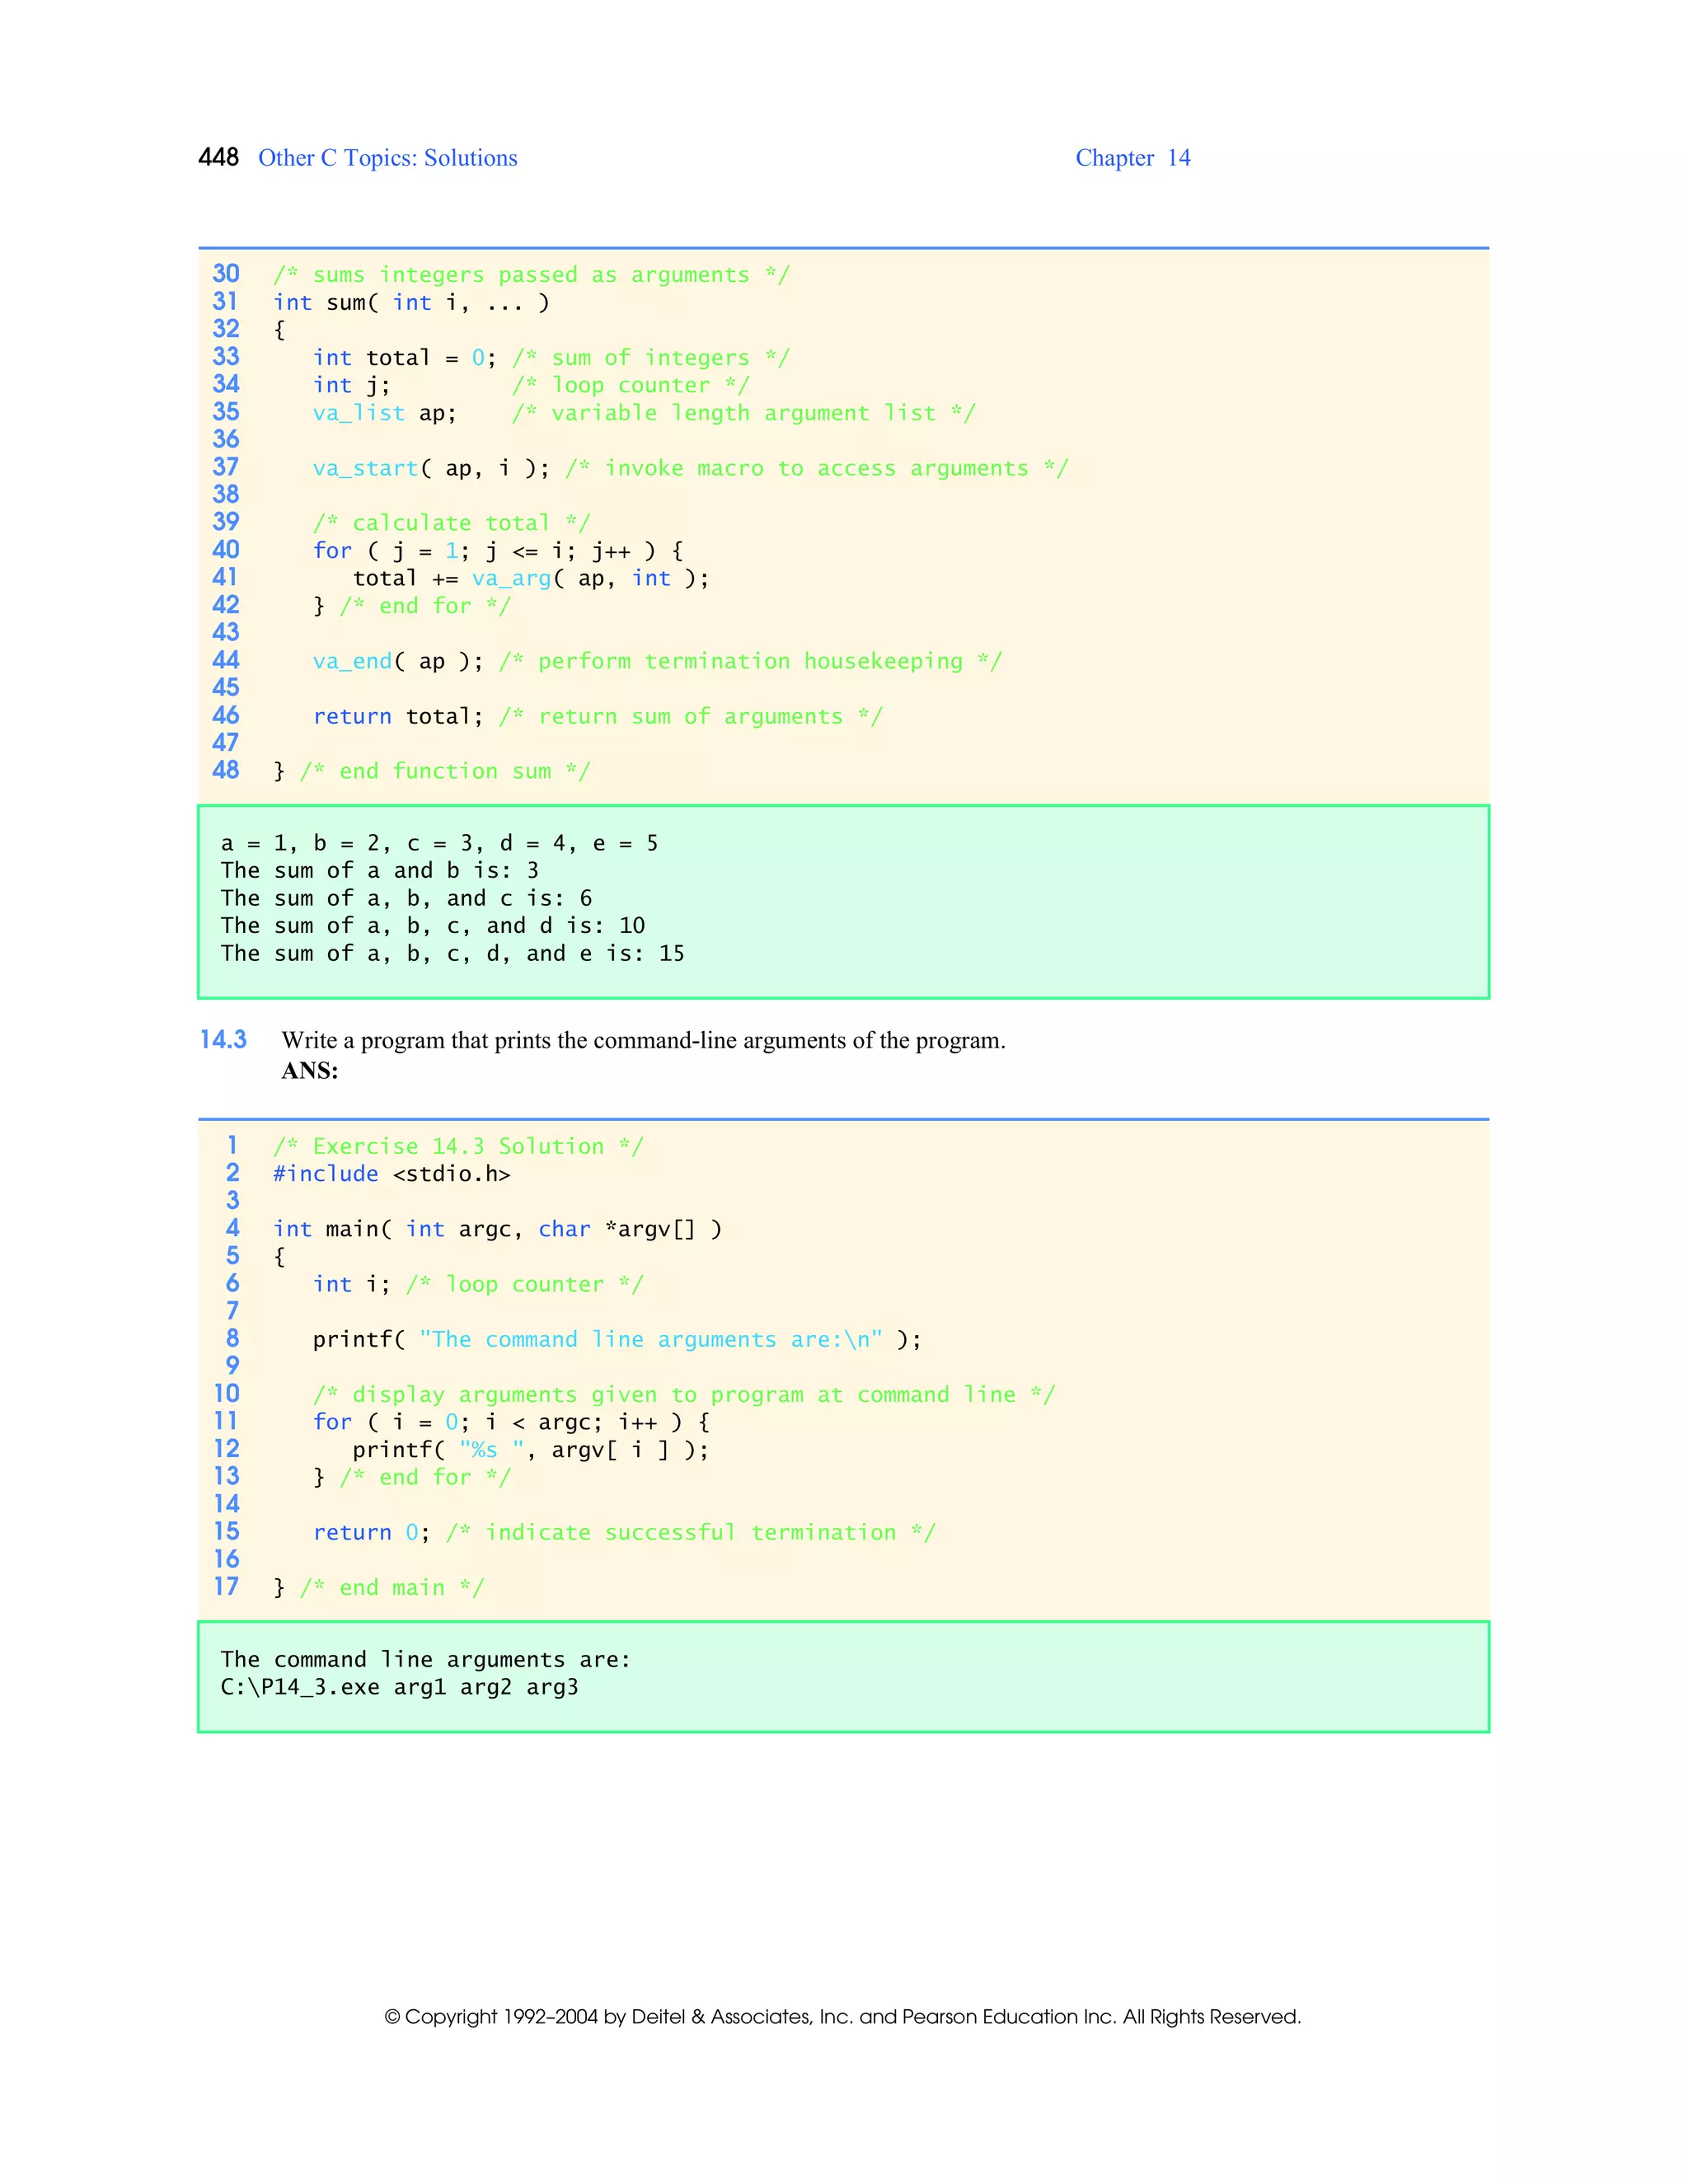Click output 'The sum of a and b is: 3'
1688x2184 pixels.
coord(379,870)
